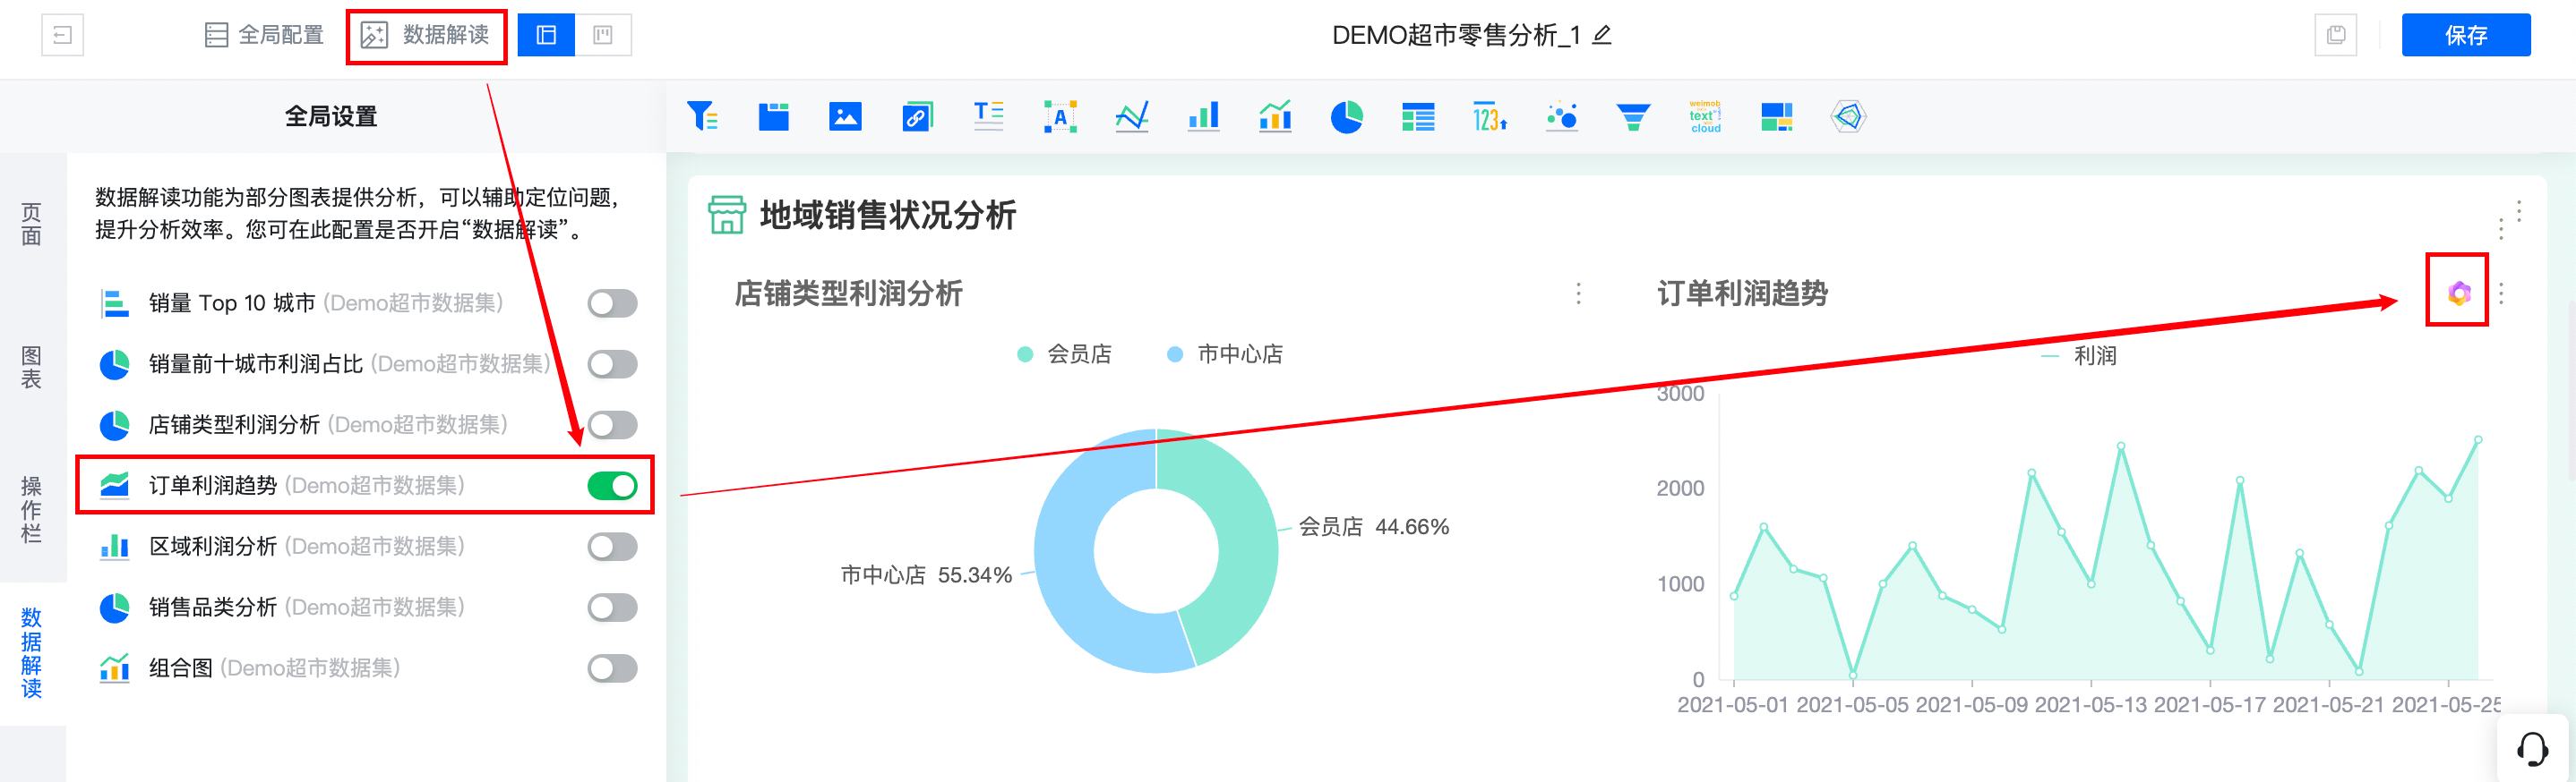Insert an embedded link component
The width and height of the screenshot is (2576, 782).
917,117
